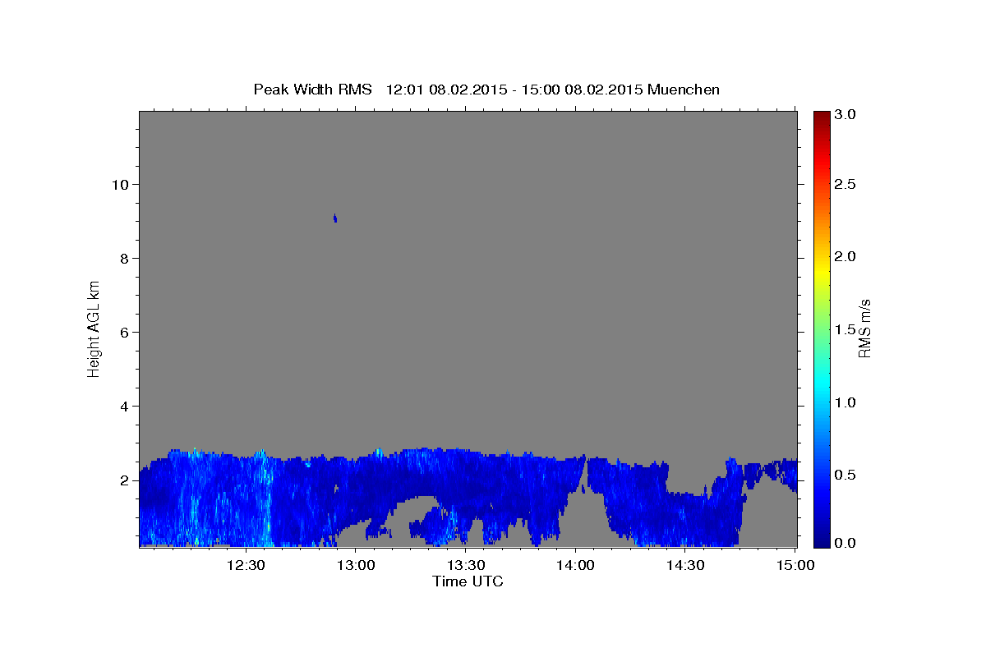The image size is (986, 657).
Task: Click the isolated blue speck near 9 km
Action: [x=335, y=218]
